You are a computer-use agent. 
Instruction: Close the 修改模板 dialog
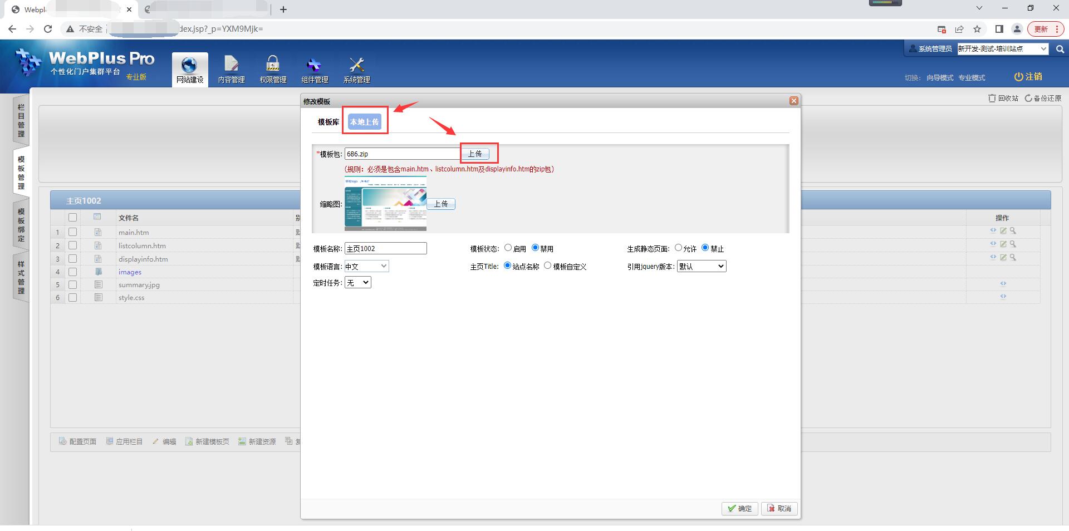tap(794, 101)
